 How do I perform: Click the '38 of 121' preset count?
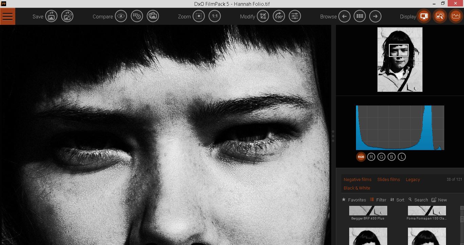click(x=454, y=179)
